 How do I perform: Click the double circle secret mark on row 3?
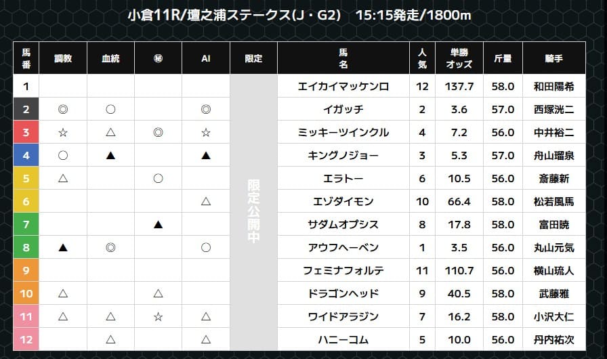click(x=158, y=132)
